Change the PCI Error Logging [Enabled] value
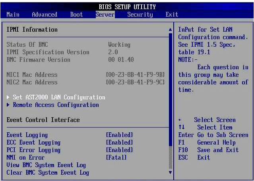Image resolution: width=254 pixels, height=181 pixels. pyautogui.click(x=119, y=150)
